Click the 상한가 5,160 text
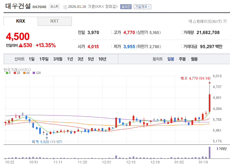230x166 pixels. click(148, 32)
